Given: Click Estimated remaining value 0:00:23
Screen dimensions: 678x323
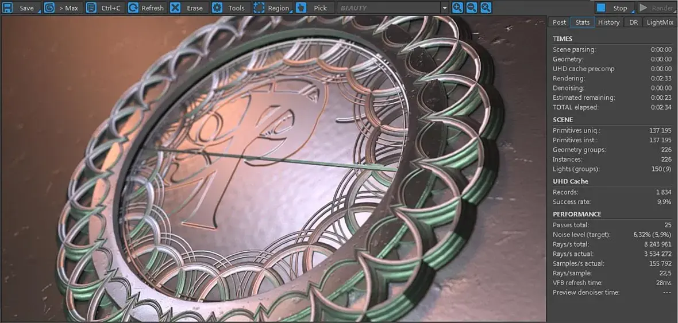Looking at the screenshot, I should point(661,98).
